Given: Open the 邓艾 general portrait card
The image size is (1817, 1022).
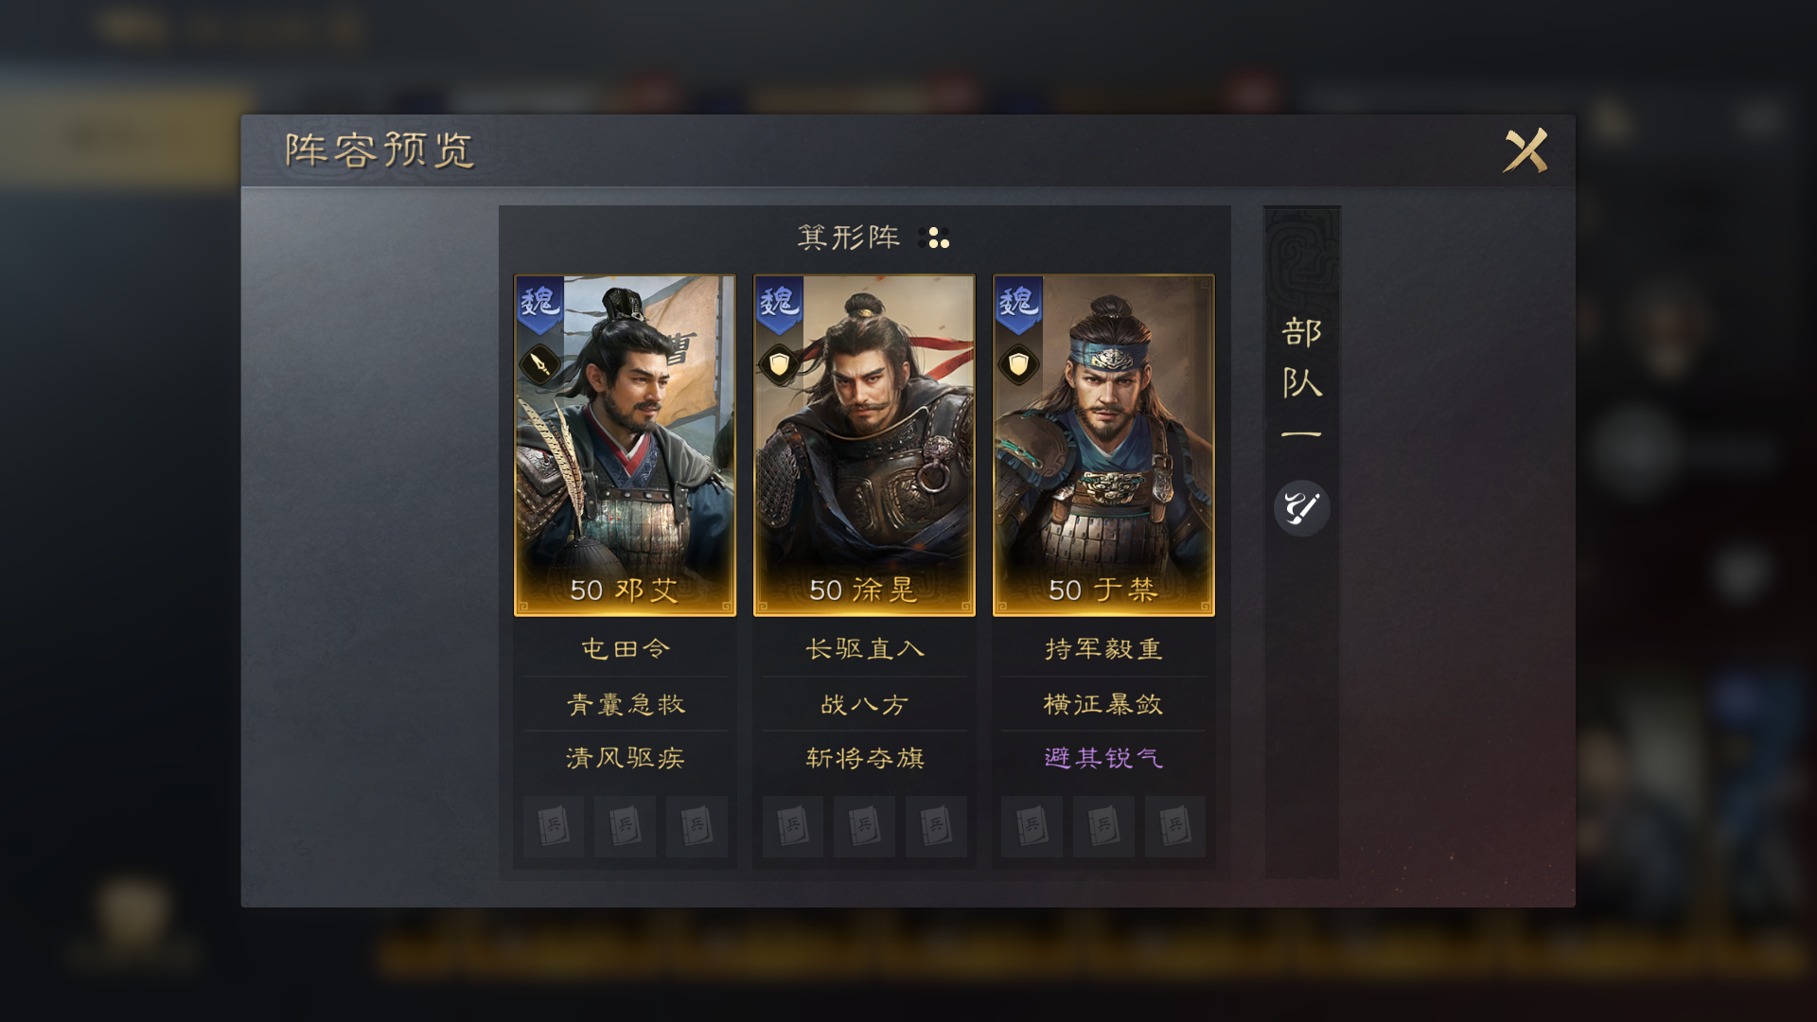Looking at the screenshot, I should (625, 445).
